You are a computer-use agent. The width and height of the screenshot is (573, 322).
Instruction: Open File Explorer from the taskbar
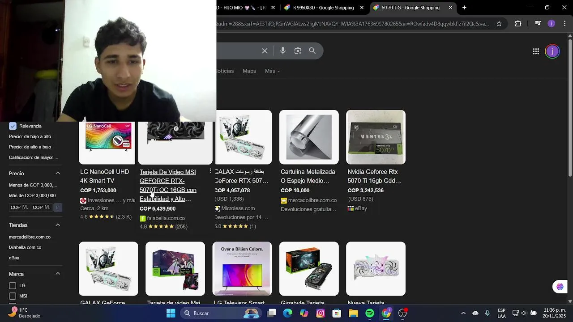point(353,313)
